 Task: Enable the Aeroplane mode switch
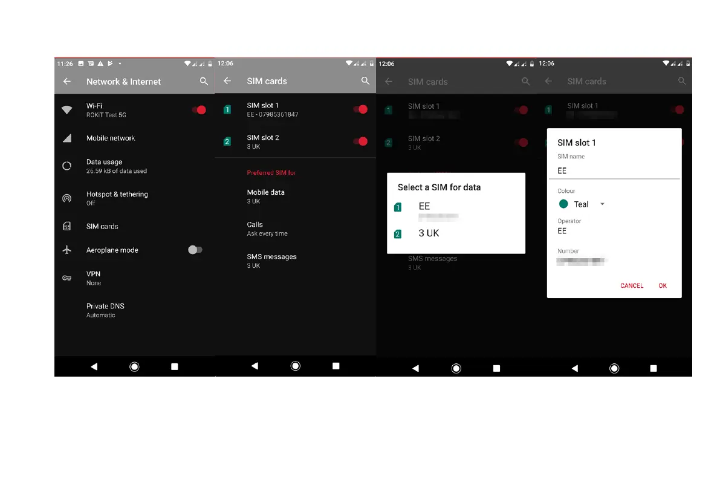point(195,250)
